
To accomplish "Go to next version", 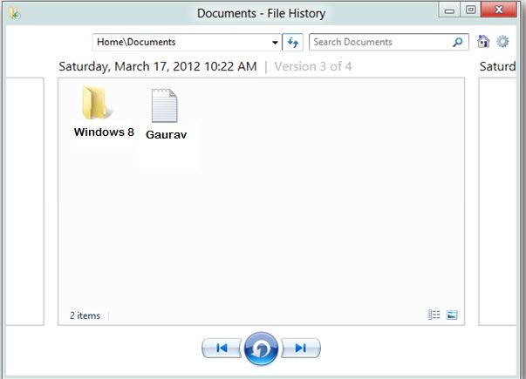I will (x=301, y=349).
